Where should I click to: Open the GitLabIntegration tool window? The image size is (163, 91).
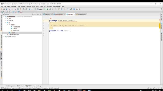(x=9, y=86)
